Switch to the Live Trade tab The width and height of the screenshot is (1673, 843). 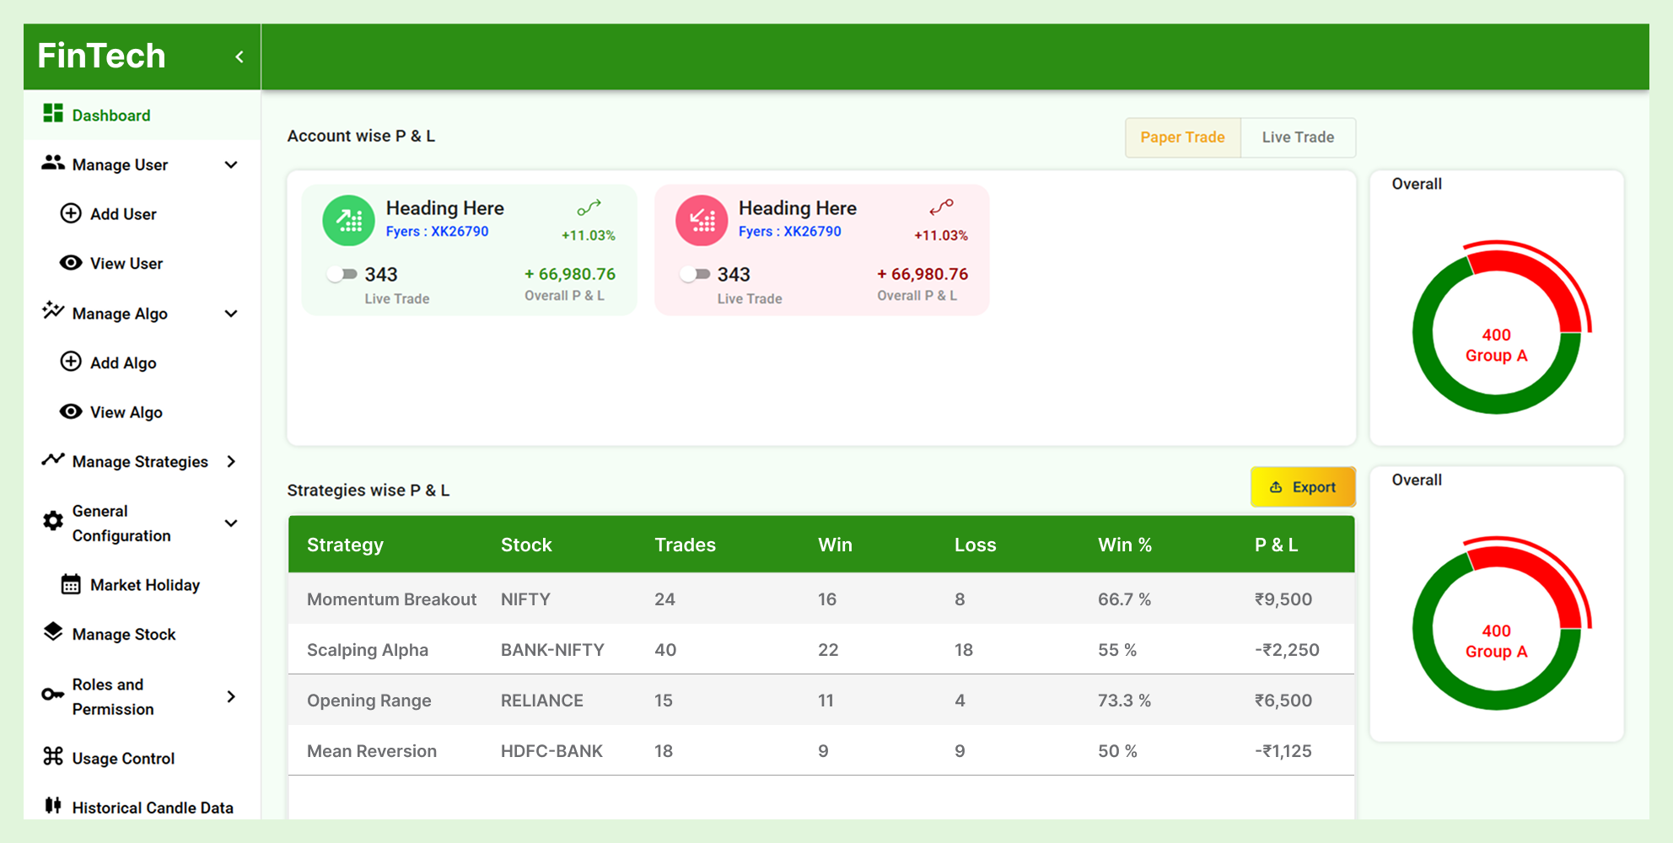(x=1298, y=137)
